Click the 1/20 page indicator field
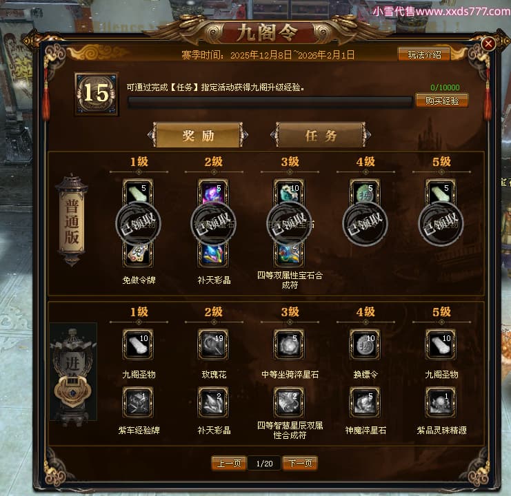 (x=264, y=463)
